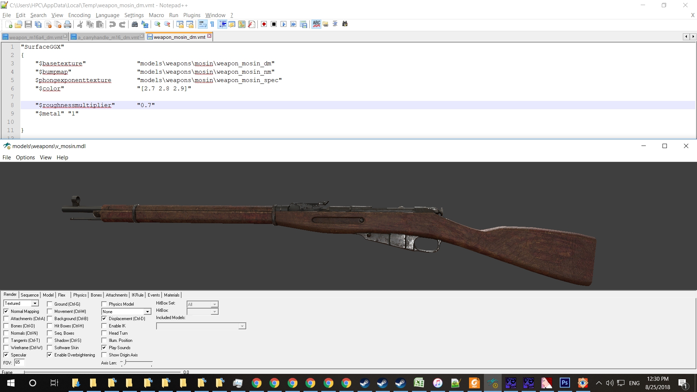Toggle the Word wrap toolbar icon

point(203,24)
